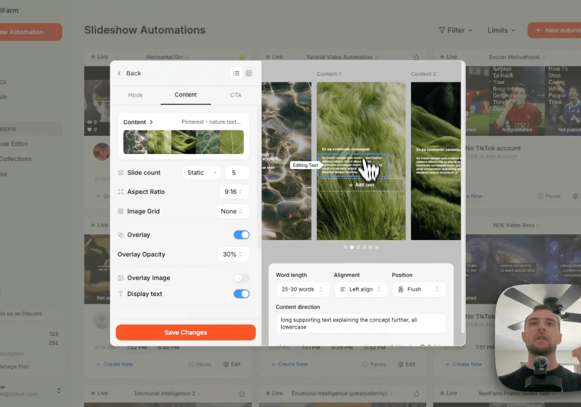
Task: Open the Filter menu
Action: pyautogui.click(x=456, y=30)
